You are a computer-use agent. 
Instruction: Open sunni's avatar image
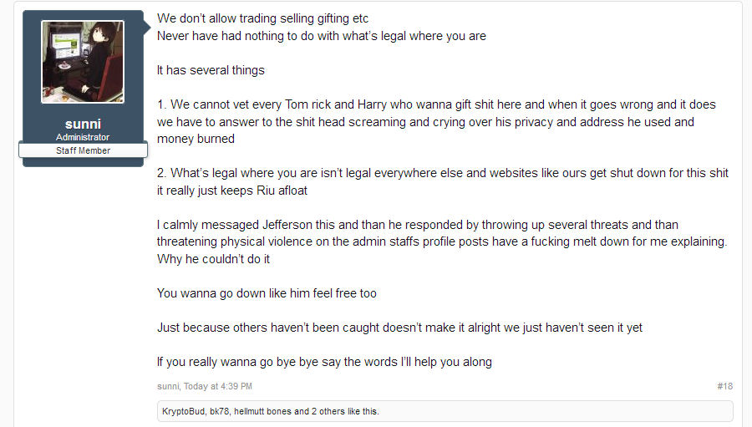click(x=83, y=61)
